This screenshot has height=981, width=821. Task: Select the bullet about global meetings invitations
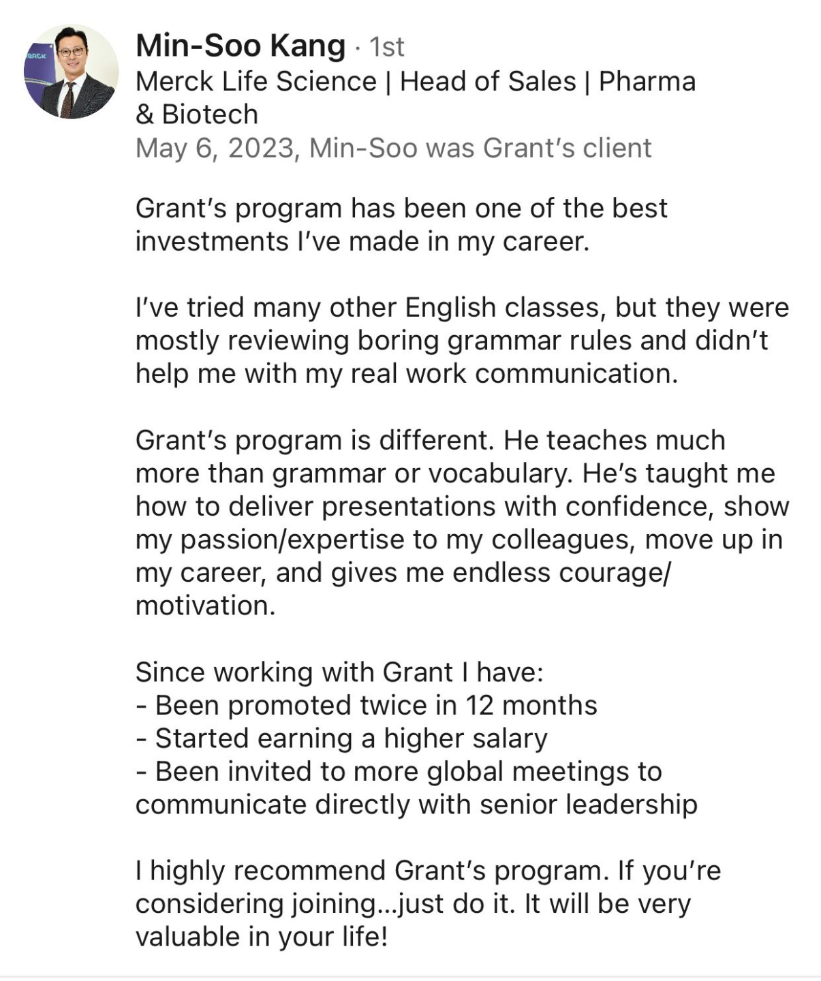416,788
